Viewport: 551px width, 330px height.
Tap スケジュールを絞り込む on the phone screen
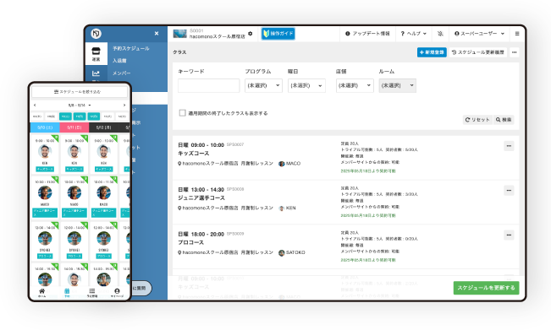click(x=80, y=92)
